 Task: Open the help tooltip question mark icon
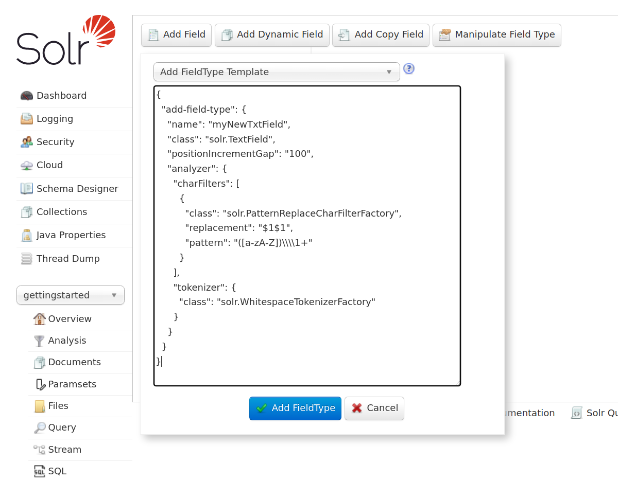tap(409, 68)
